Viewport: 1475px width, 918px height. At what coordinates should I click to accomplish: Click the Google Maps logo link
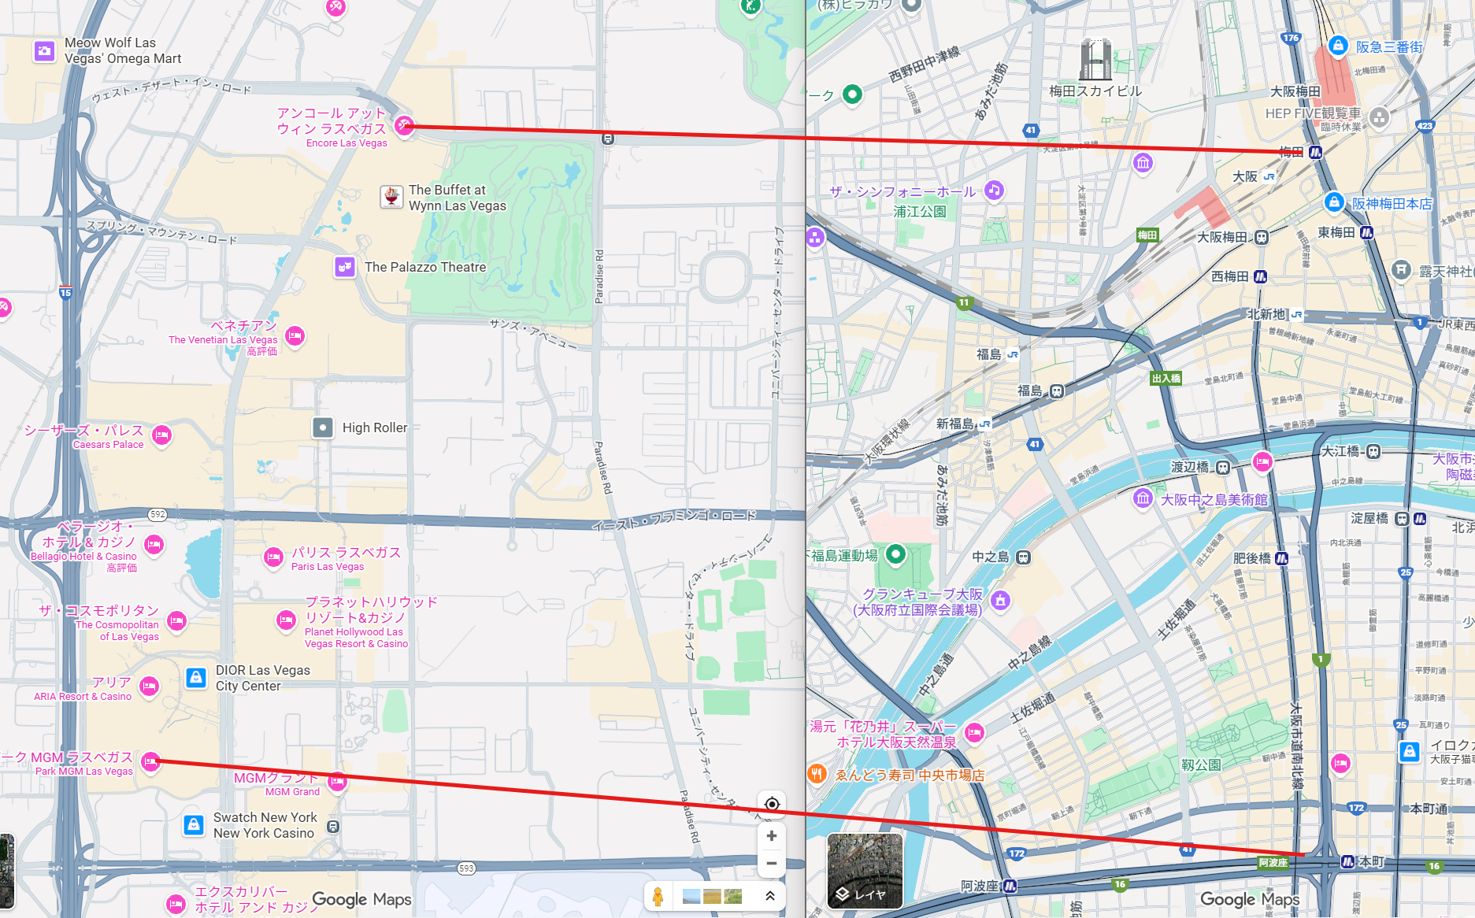click(361, 899)
